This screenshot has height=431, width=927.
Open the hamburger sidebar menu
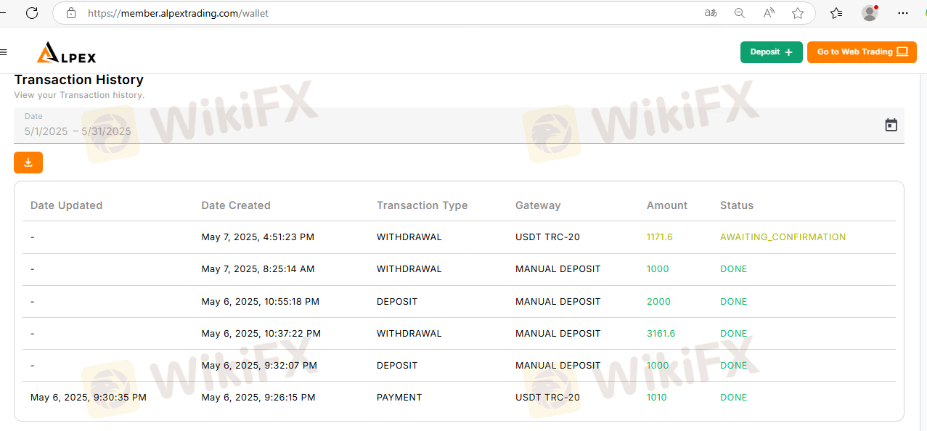[4, 52]
